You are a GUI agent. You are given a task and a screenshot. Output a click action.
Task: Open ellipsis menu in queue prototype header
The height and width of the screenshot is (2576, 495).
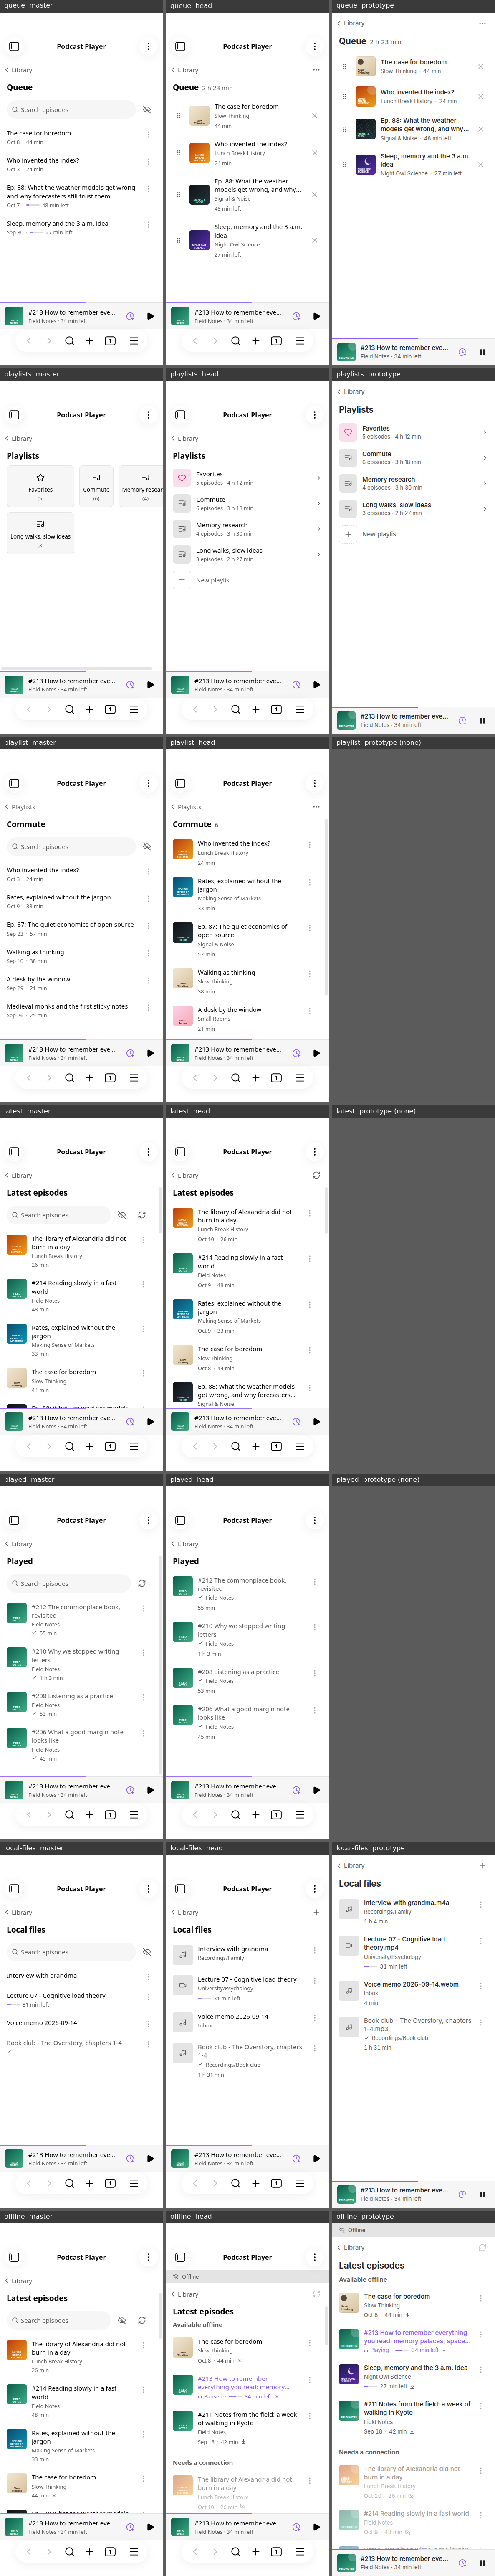click(x=482, y=23)
